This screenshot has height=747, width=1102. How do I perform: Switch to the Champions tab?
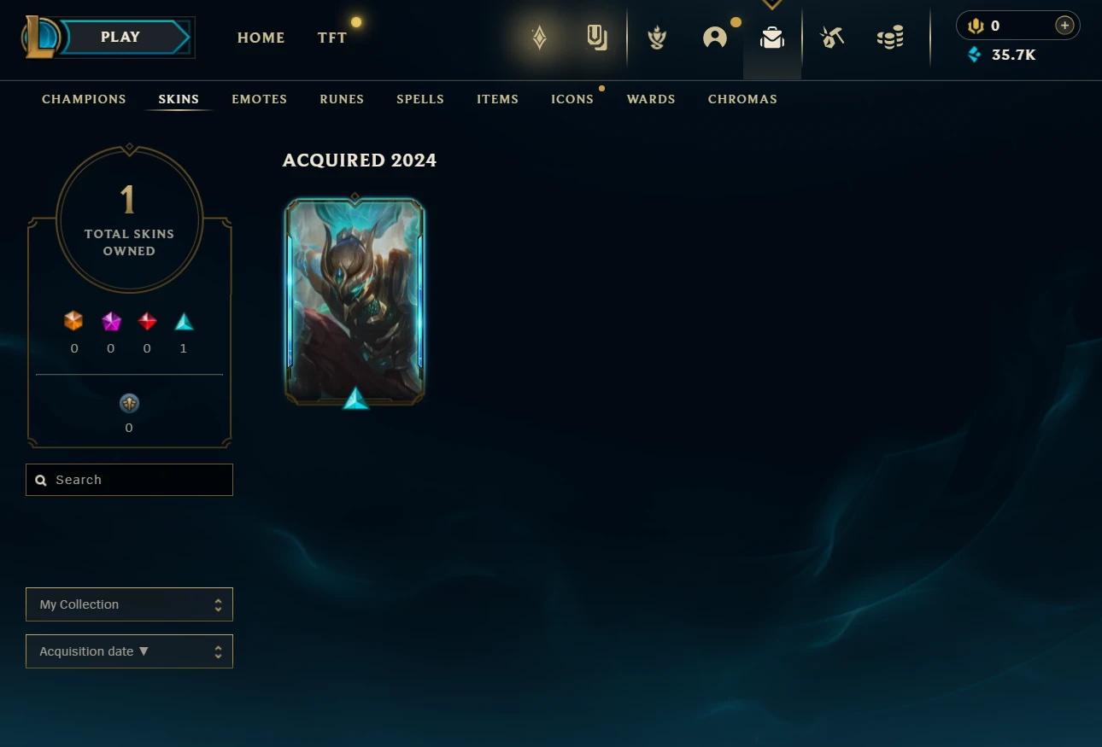84,99
